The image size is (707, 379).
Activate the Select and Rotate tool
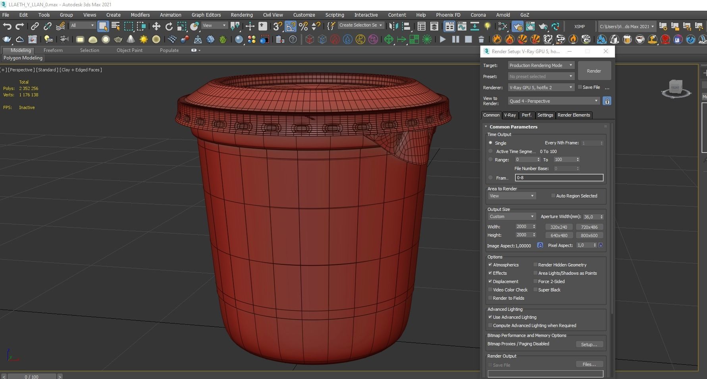coord(169,26)
